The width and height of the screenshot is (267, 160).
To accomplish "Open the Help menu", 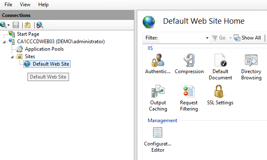I will pyautogui.click(x=43, y=5).
